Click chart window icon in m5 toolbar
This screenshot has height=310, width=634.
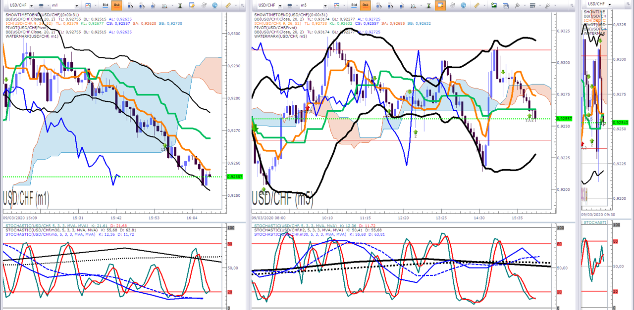pos(506,5)
